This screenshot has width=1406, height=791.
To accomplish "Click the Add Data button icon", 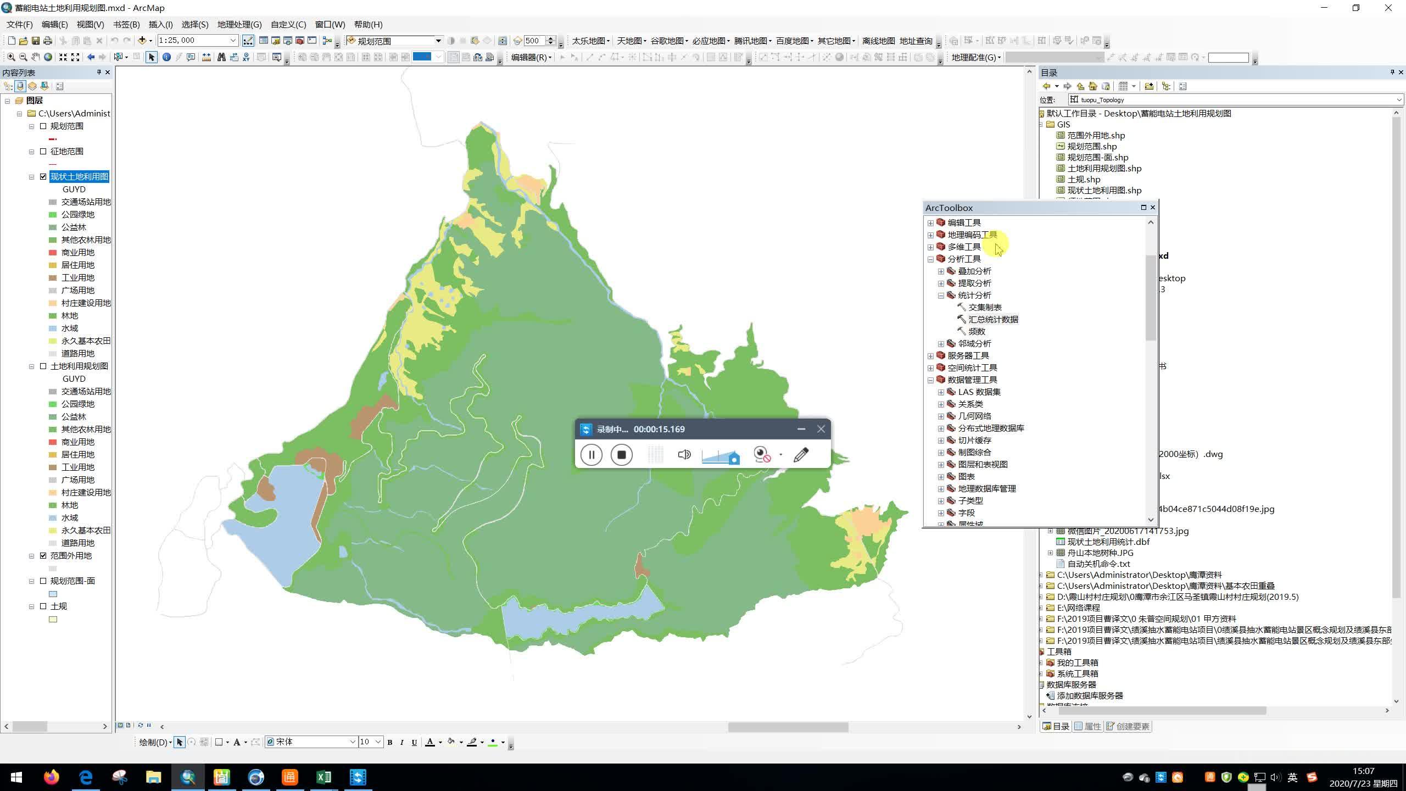I will click(142, 41).
